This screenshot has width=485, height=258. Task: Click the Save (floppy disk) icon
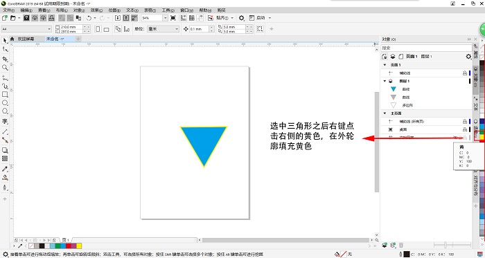(x=26, y=18)
